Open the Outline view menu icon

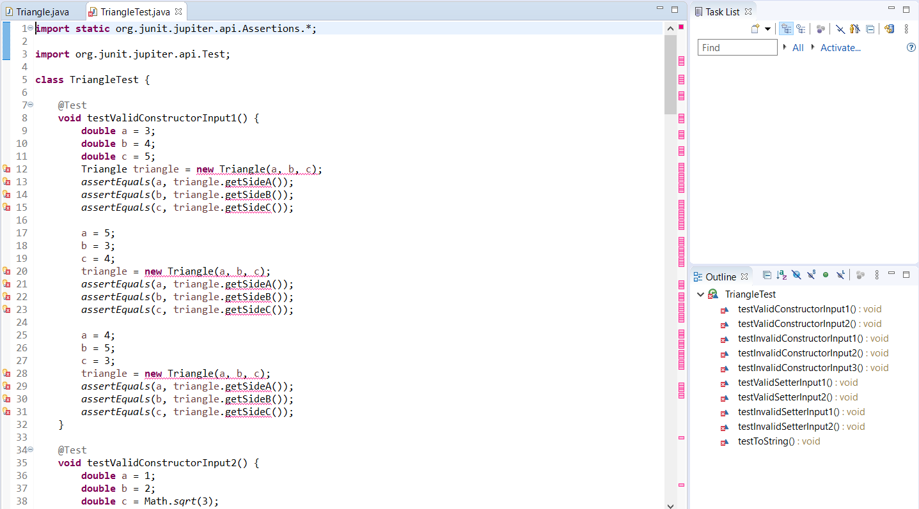coord(876,275)
